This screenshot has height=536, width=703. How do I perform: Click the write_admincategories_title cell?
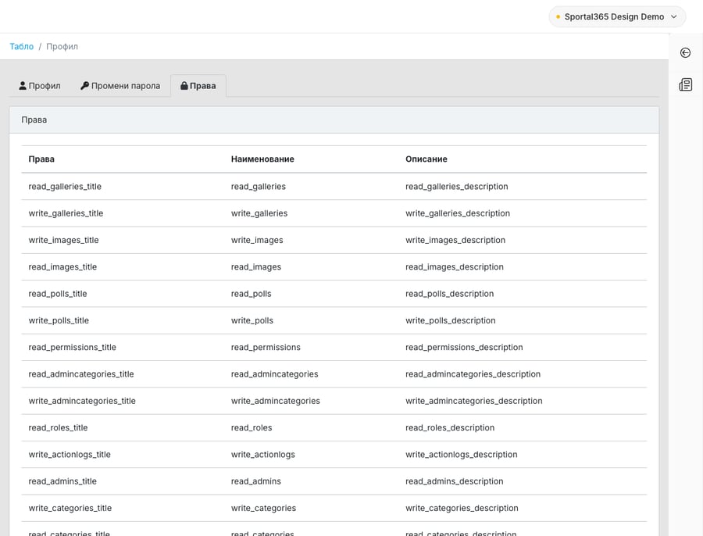coord(82,401)
